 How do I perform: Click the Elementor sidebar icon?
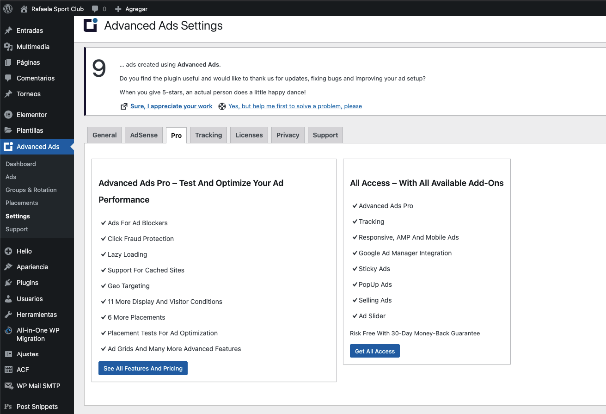8,115
